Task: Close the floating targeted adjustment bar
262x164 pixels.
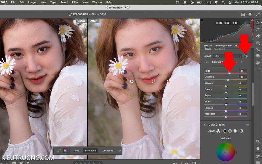Action: tap(120, 151)
